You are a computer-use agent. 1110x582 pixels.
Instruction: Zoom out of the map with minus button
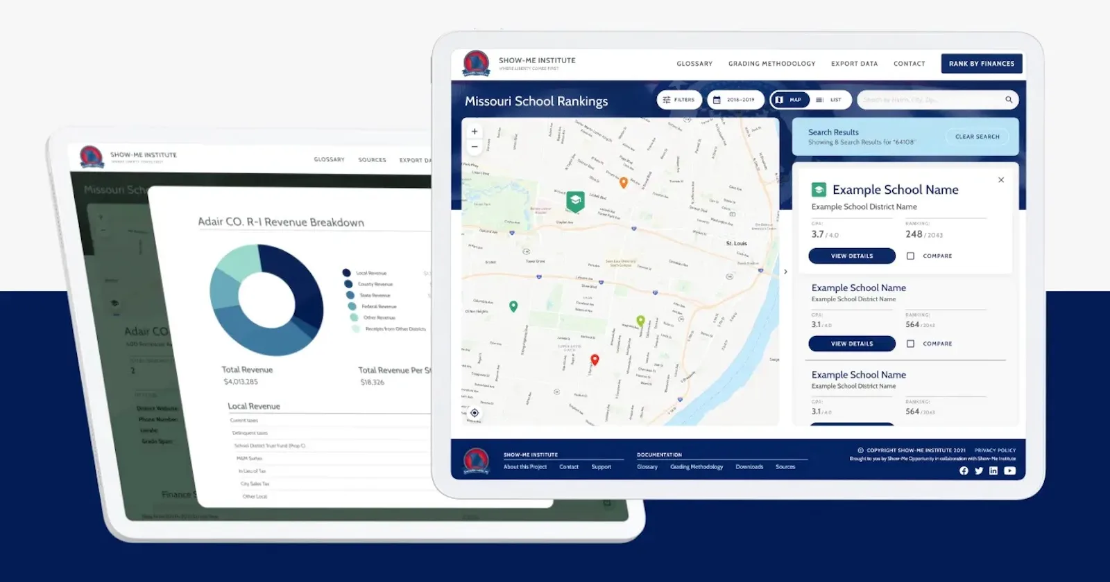475,147
